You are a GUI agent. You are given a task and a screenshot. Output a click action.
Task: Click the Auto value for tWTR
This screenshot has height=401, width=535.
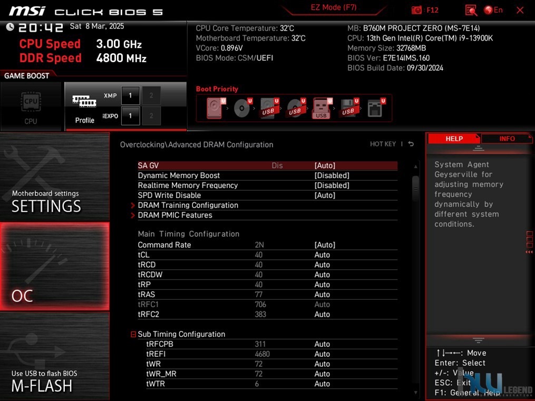(322, 384)
